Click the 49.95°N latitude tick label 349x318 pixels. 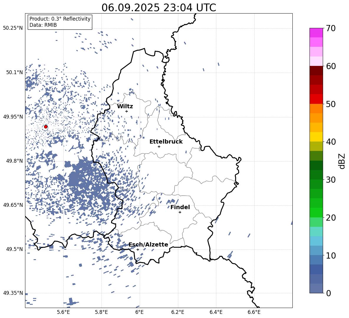[13, 116]
